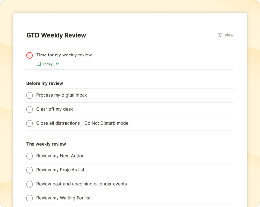Open "Review my Waiting For list" task details
Viewport: 260px width, 207px height.
click(63, 198)
